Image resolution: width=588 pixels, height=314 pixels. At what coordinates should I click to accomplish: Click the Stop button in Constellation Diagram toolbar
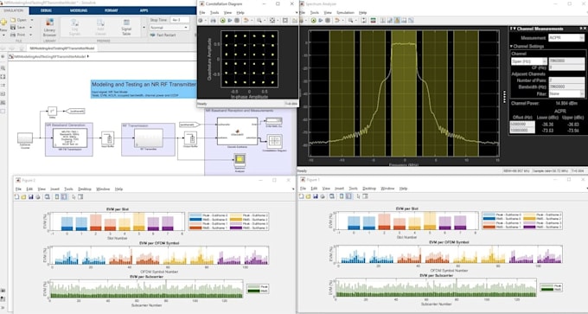point(237,20)
